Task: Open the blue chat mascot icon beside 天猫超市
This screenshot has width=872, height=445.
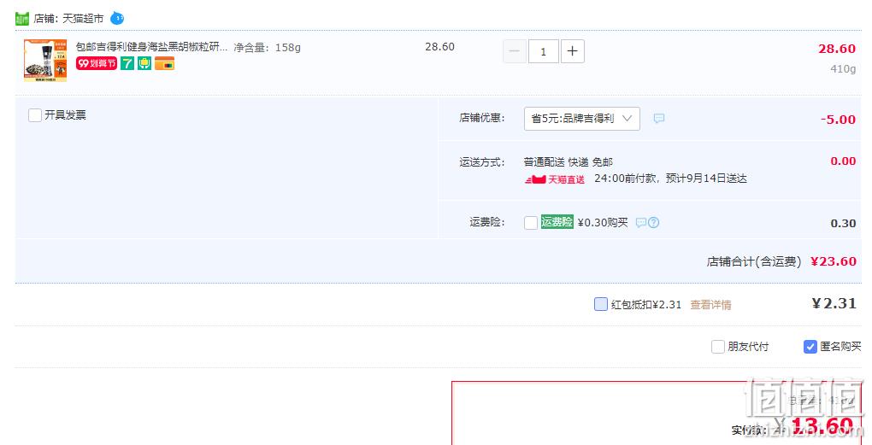Action: (x=117, y=18)
